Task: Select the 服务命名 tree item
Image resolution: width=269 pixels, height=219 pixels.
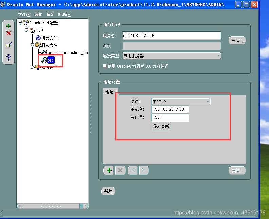Action: click(49, 45)
